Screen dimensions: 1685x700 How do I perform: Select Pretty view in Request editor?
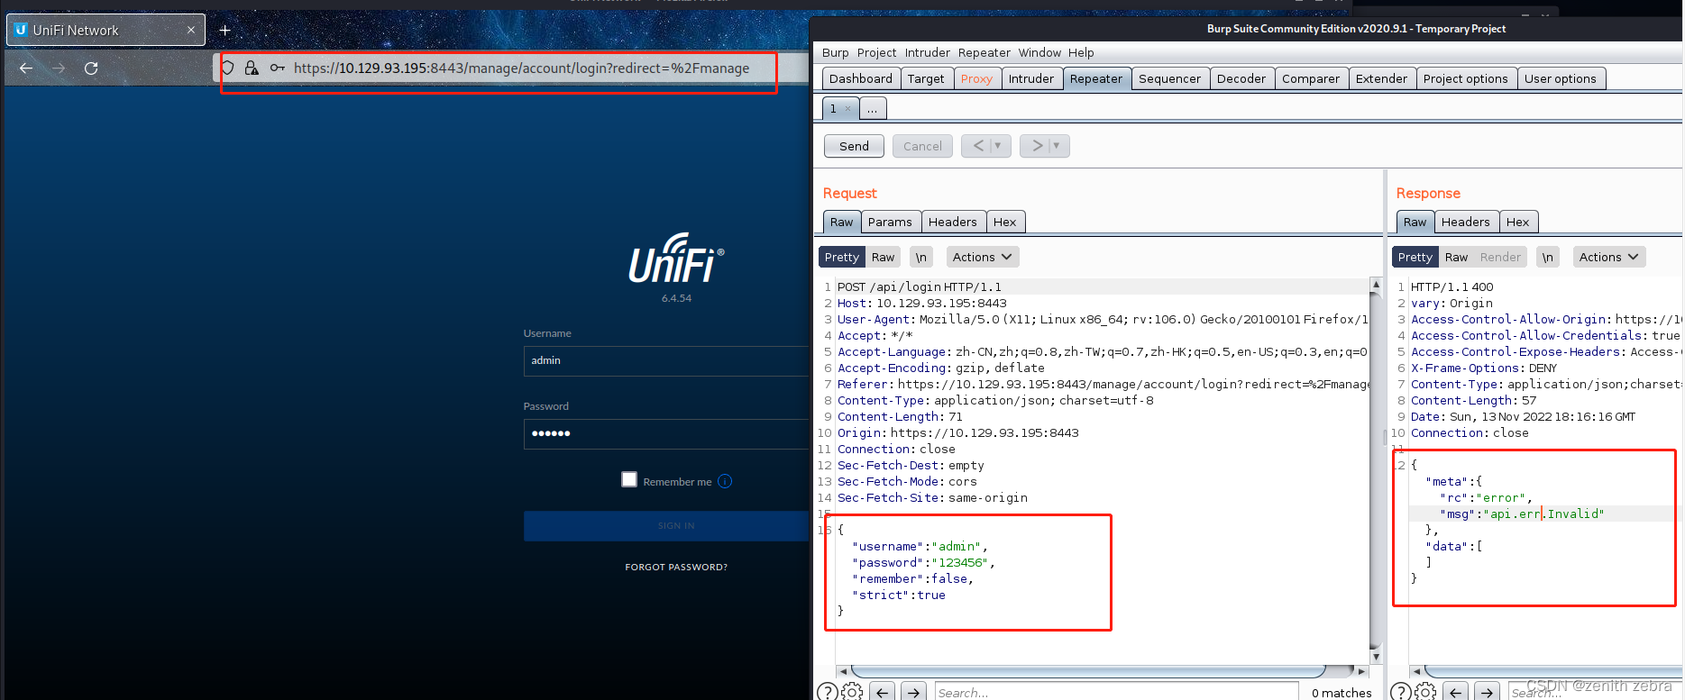841,258
